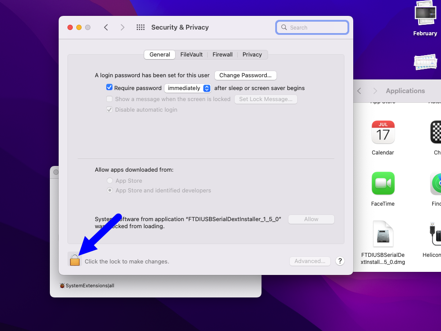This screenshot has height=331, width=441.
Task: Click the Allow button for blocked software
Action: click(x=311, y=219)
